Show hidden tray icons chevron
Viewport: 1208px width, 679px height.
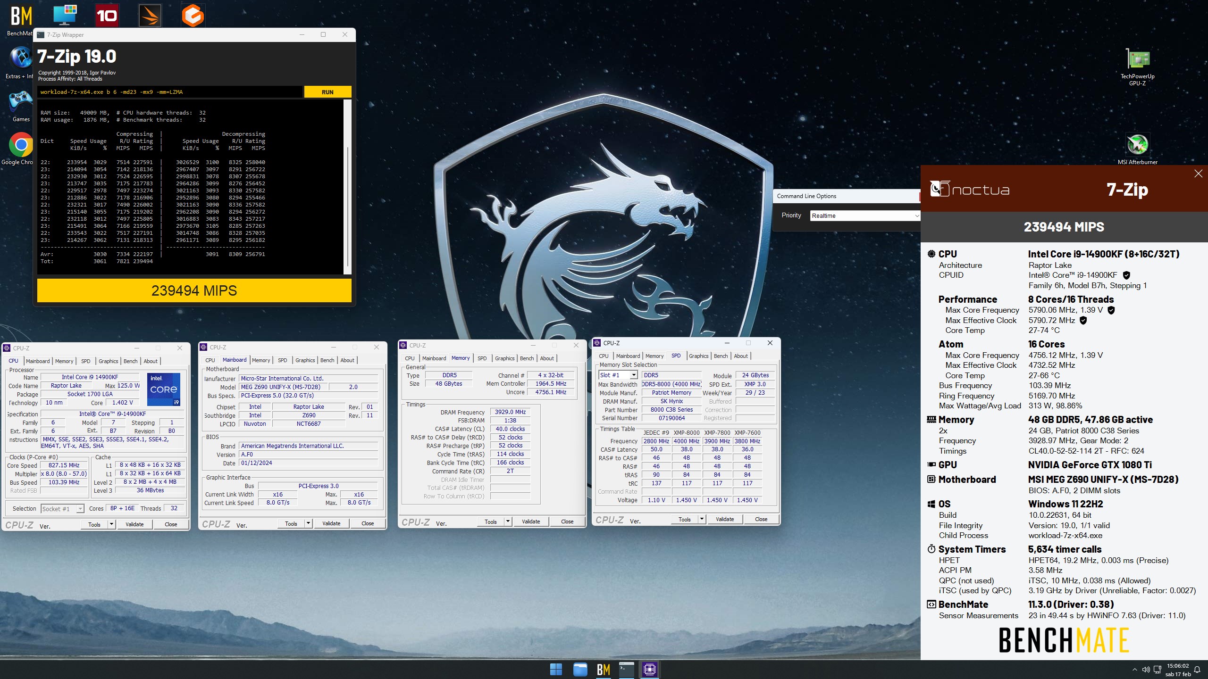(x=1134, y=670)
